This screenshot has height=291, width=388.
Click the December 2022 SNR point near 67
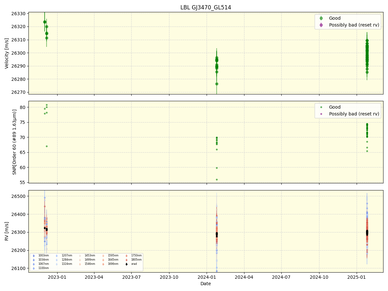point(47,146)
